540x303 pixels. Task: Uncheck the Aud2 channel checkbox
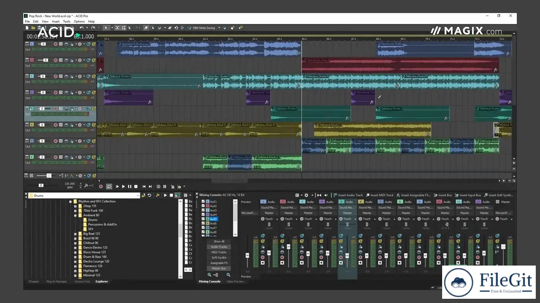(203, 206)
